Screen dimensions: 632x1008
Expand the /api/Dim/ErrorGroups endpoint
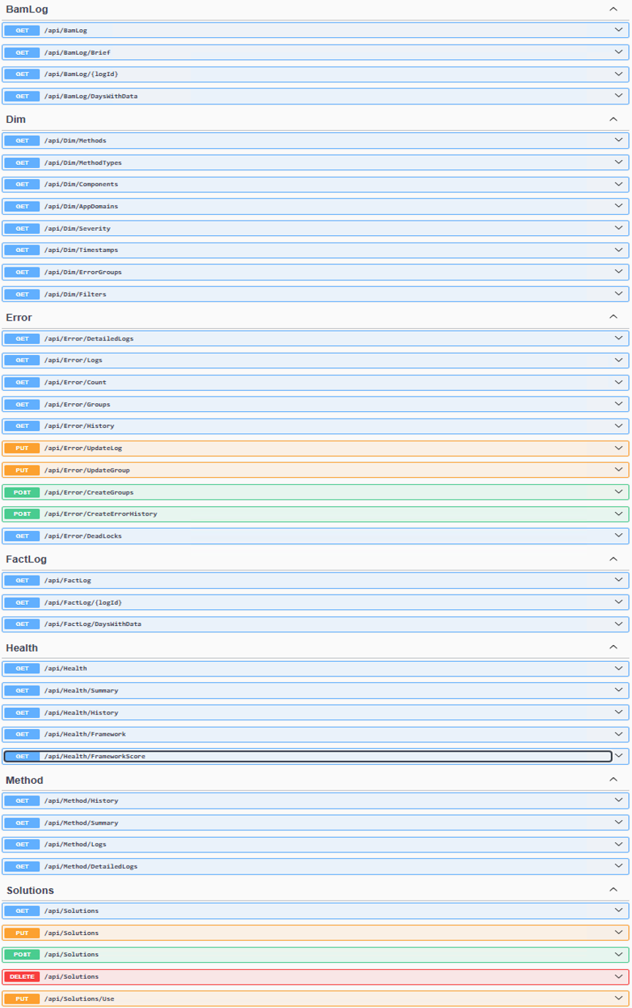[316, 272]
